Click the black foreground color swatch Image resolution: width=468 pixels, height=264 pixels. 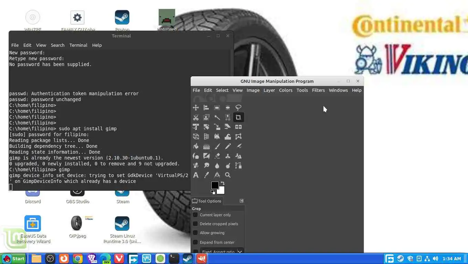click(x=215, y=185)
